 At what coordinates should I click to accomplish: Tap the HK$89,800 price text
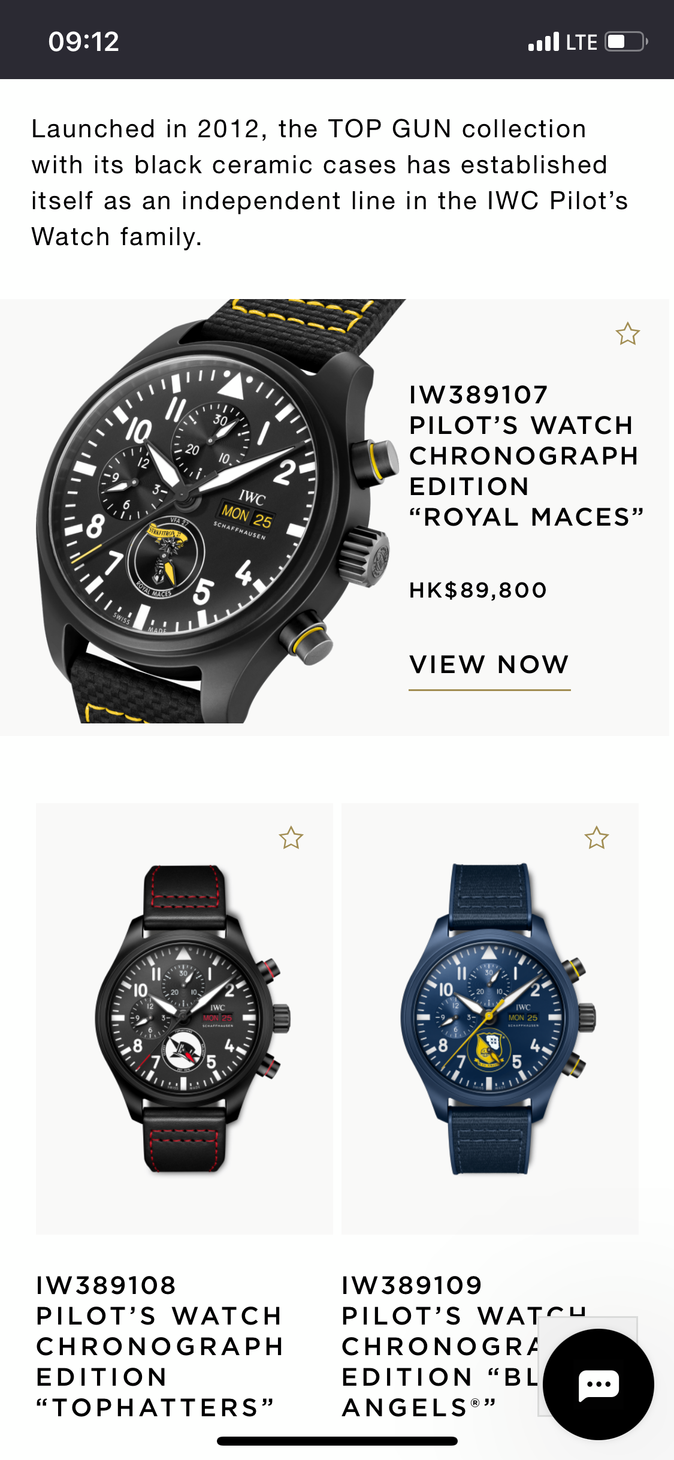[x=477, y=590]
